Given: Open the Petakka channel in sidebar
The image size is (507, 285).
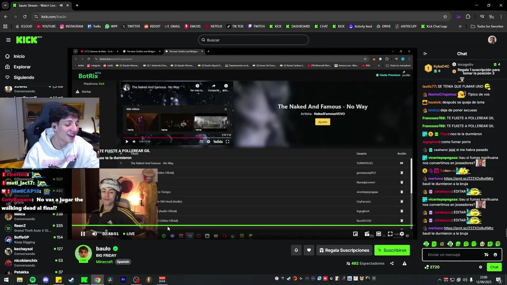Looking at the screenshot, I should 34,272.
